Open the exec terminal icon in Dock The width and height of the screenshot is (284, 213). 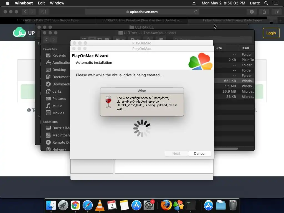191,206
